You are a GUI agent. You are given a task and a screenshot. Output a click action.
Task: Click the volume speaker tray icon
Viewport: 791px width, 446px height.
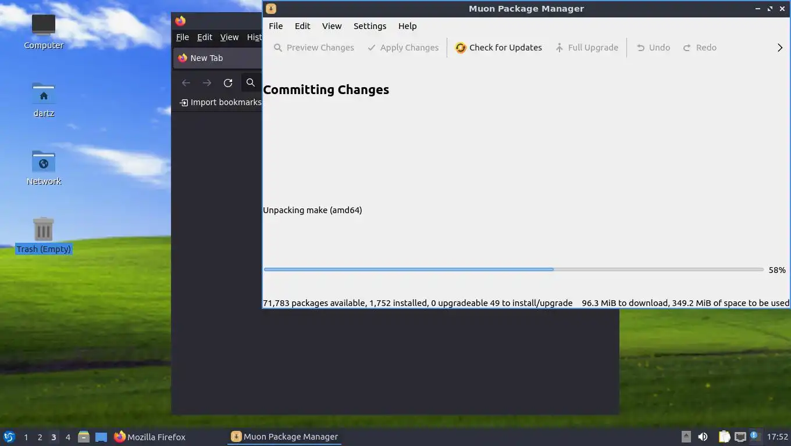(703, 437)
